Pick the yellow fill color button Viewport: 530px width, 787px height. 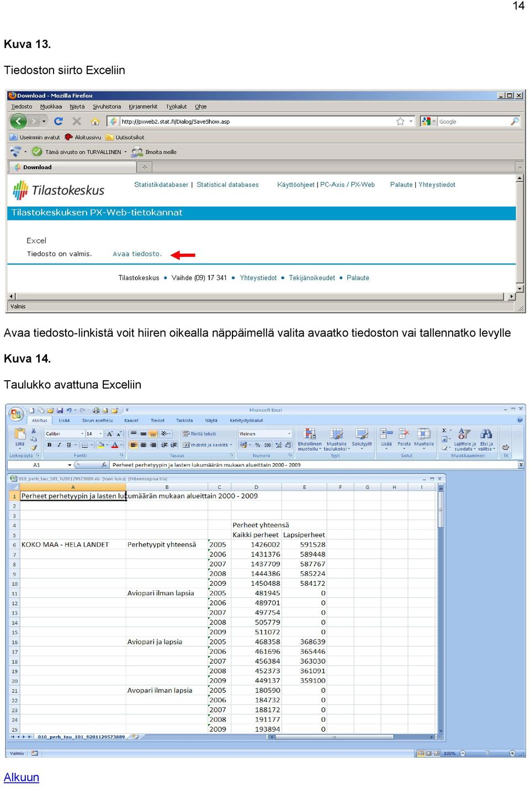pos(100,445)
